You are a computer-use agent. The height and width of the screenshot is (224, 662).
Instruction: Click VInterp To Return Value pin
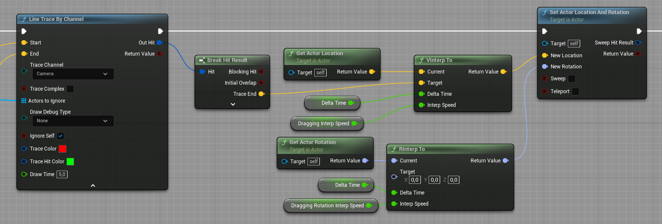coord(503,72)
